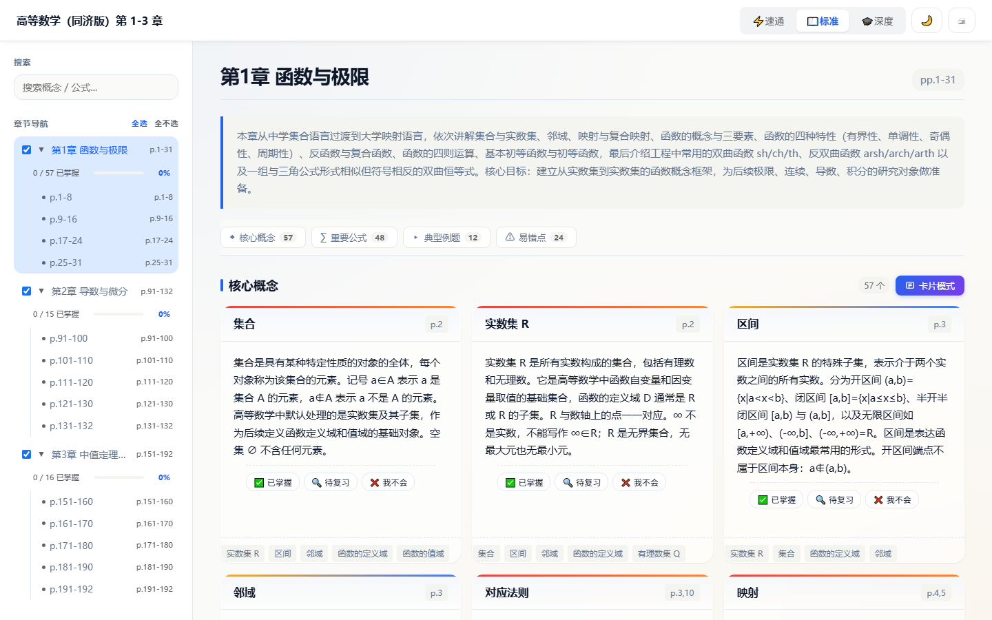Click 全选 to select all chapters

[x=139, y=123]
